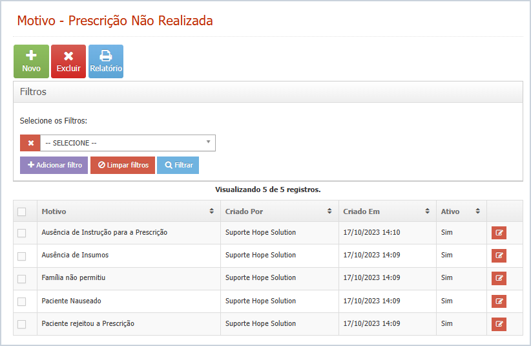The width and height of the screenshot is (531, 346).
Task: Click the green Novo plus button
Action: [x=31, y=61]
